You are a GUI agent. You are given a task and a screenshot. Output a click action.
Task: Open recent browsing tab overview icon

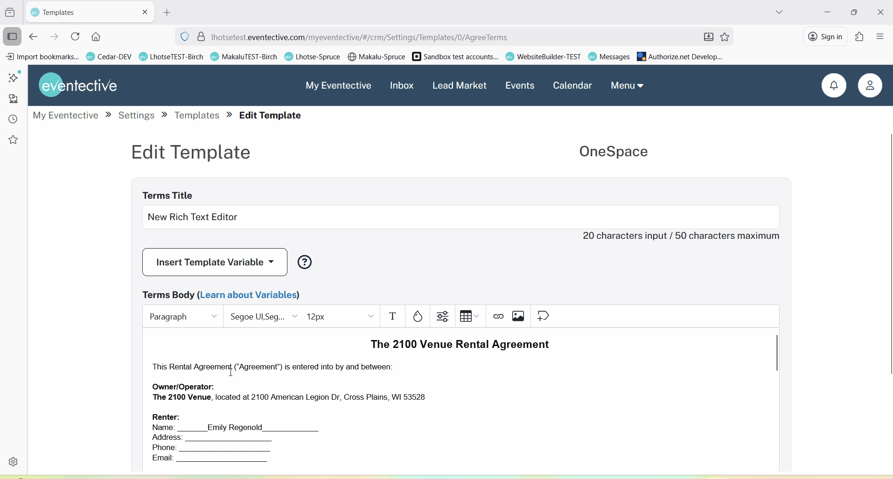(10, 13)
